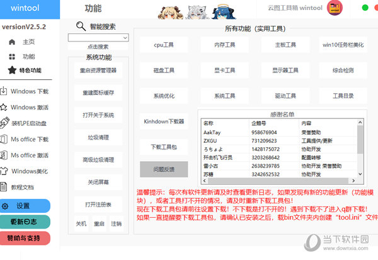Launch Kinhdown下载器
The image size is (378, 260).
point(164,122)
